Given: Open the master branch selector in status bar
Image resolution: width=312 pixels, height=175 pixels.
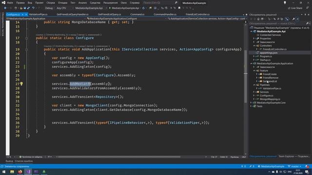Looking at the screenshot, I should [x=294, y=166].
